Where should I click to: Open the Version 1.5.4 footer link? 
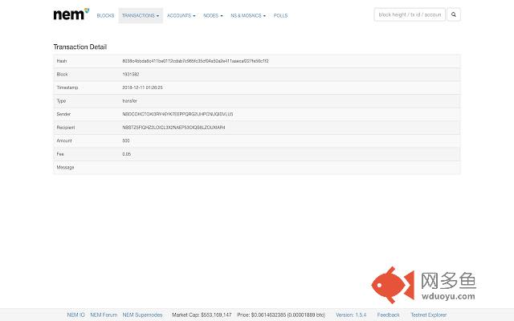click(351, 315)
